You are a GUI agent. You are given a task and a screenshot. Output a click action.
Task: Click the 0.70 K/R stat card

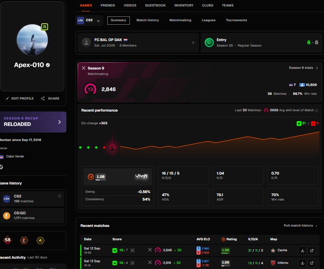(293, 176)
